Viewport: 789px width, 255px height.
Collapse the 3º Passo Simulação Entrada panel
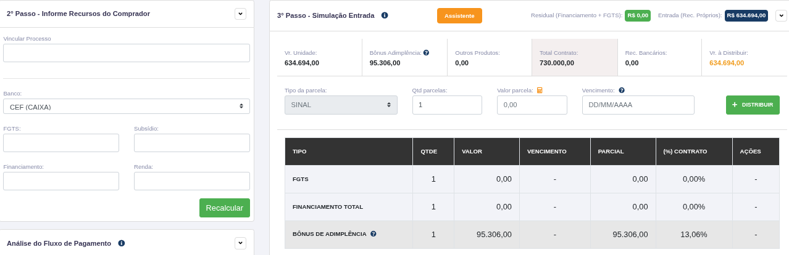pos(781,15)
